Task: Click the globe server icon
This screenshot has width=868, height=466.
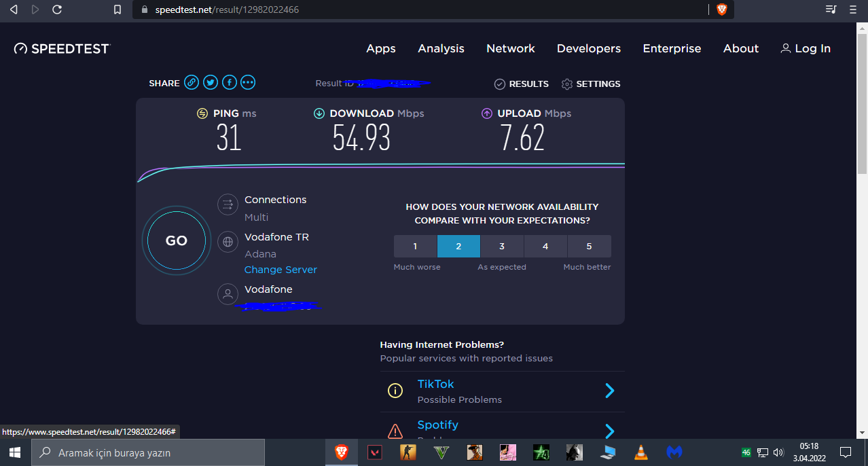Action: coord(228,242)
